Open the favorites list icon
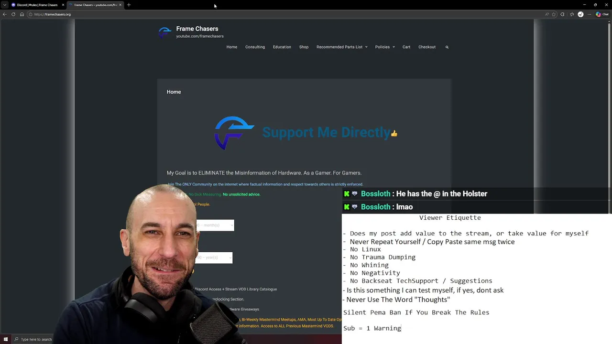The height and width of the screenshot is (344, 612). [572, 14]
